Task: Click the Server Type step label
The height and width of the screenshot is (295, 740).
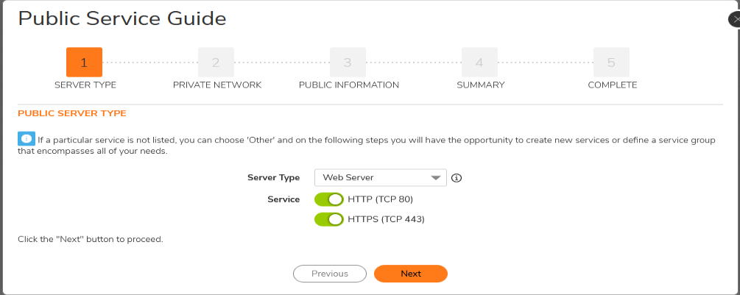Action: coord(85,85)
